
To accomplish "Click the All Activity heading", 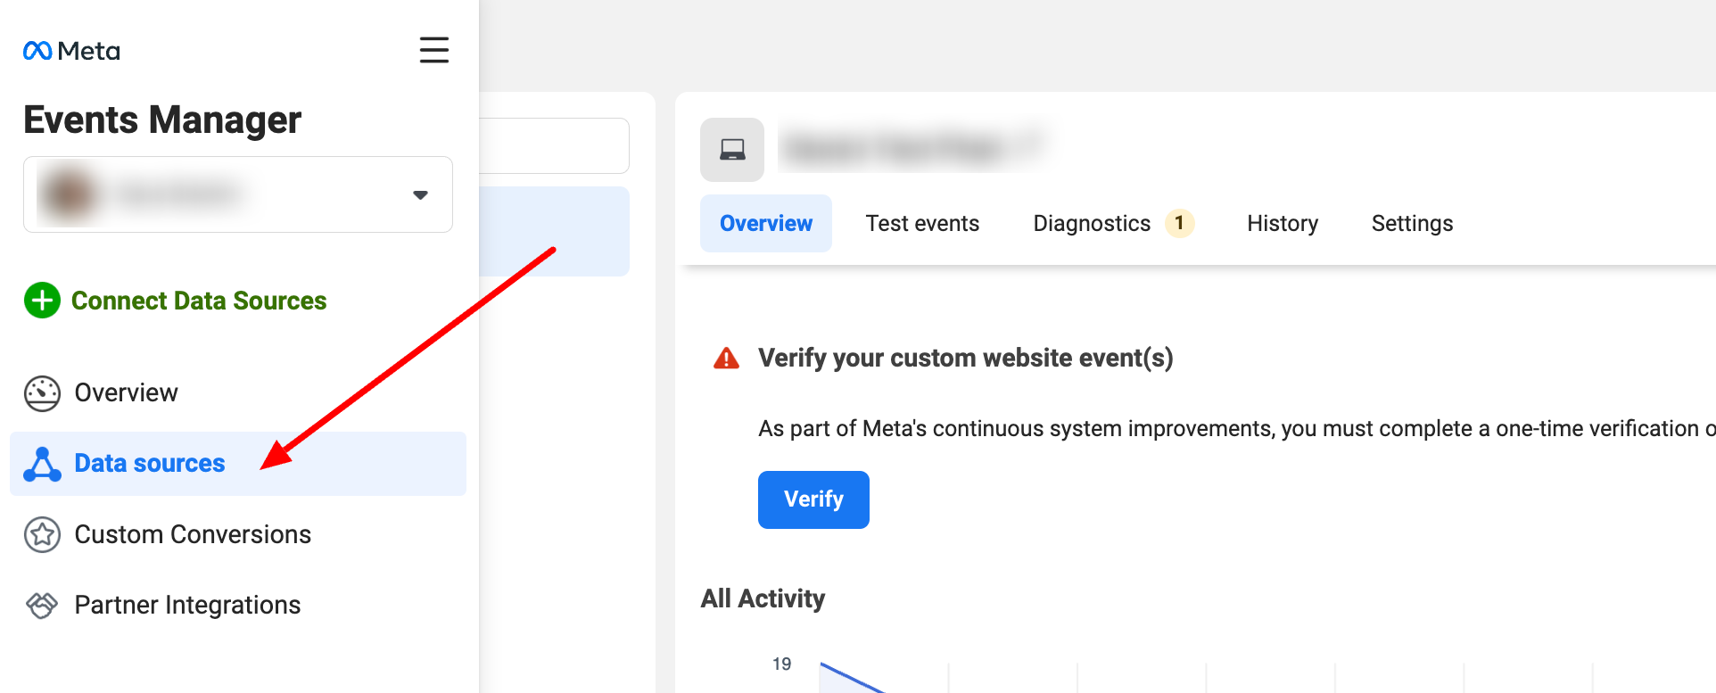I will coord(763,598).
